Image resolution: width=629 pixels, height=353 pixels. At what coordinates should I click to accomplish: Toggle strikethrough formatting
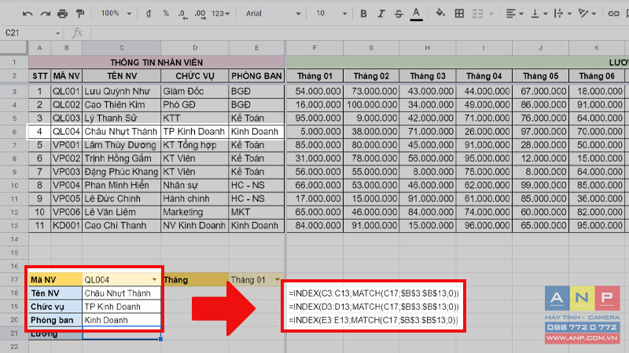coord(399,13)
